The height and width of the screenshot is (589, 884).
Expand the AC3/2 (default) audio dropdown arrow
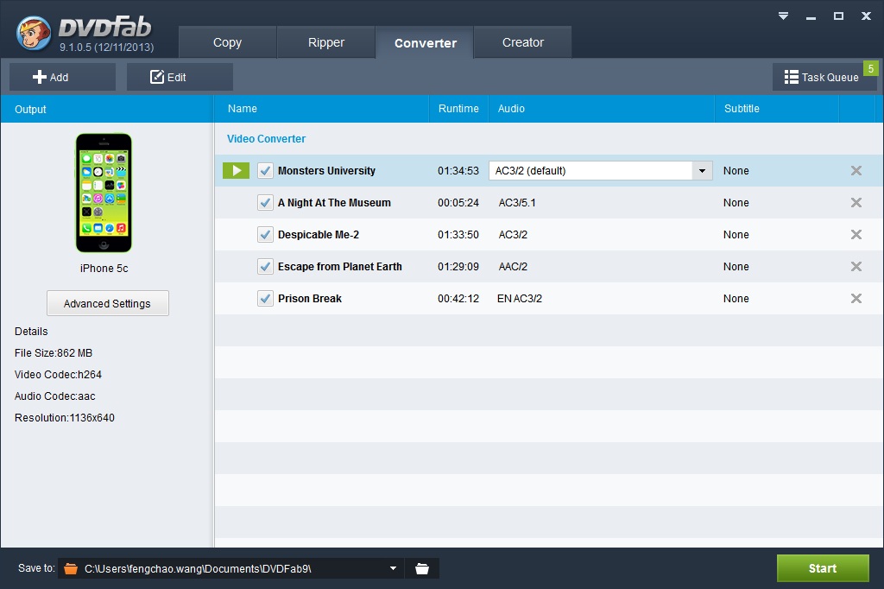tap(702, 170)
